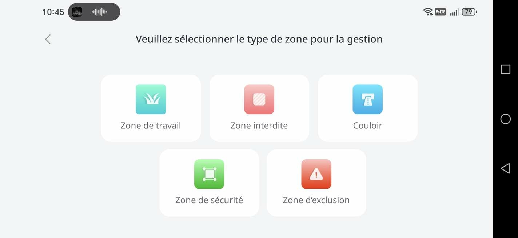The image size is (518, 238).
Task: Tap the Android back triangle button
Action: point(506,168)
